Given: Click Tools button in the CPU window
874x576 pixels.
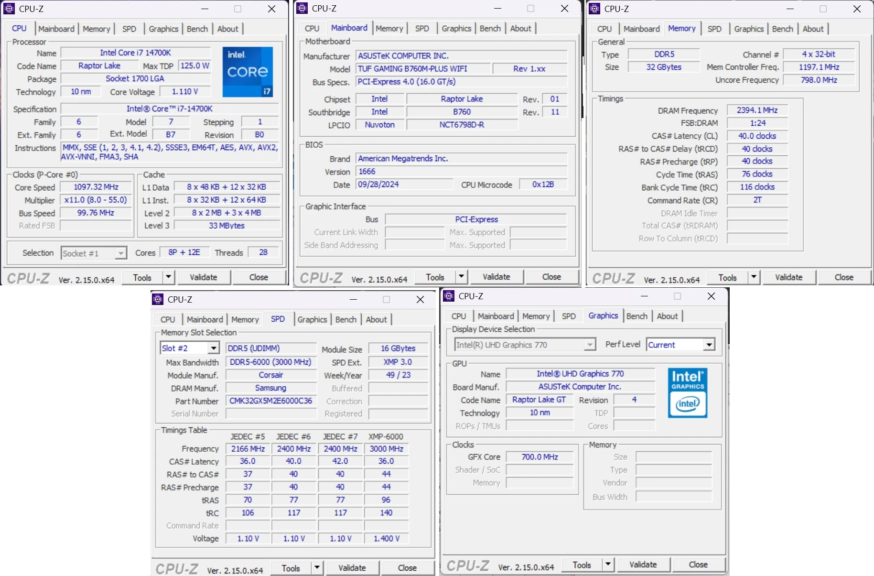Looking at the screenshot, I should tap(142, 277).
